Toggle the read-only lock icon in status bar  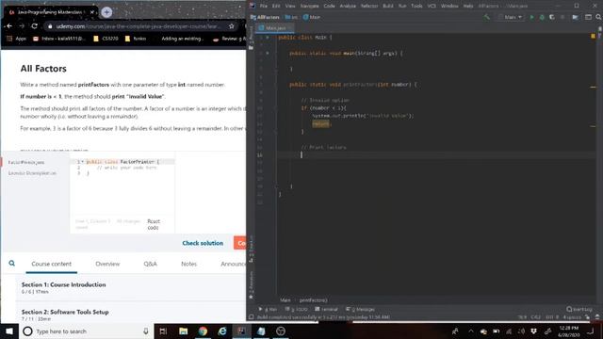click(588, 317)
